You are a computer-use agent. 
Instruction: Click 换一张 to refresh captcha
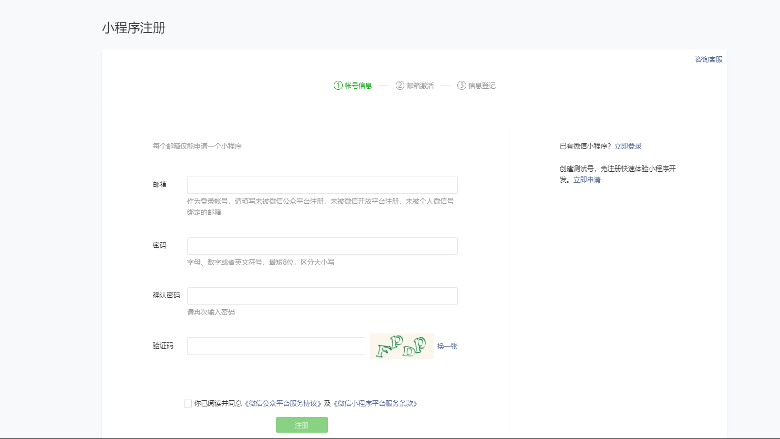pyautogui.click(x=447, y=346)
